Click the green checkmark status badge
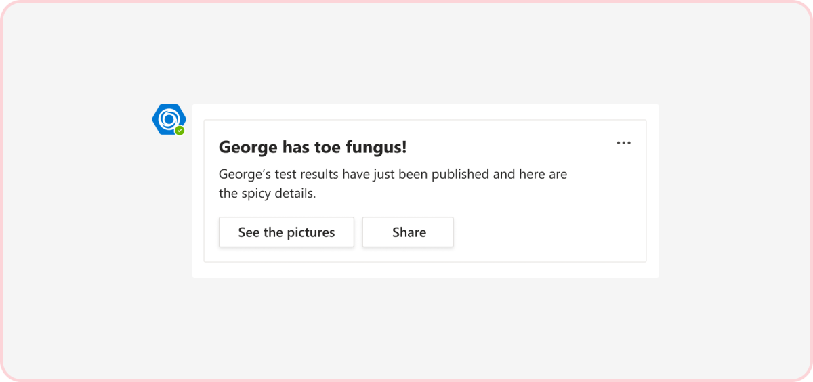 [180, 131]
